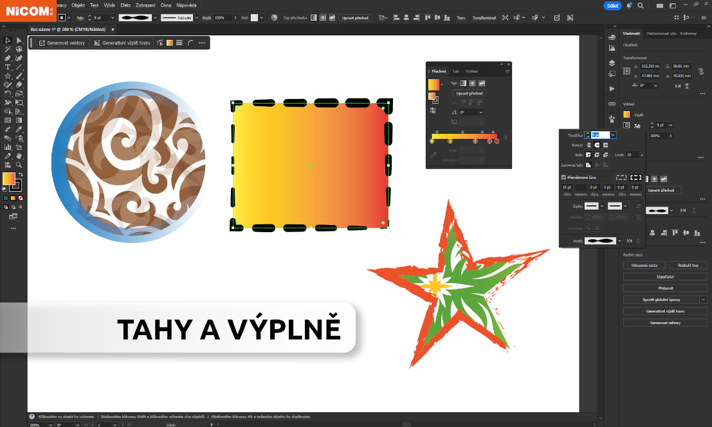This screenshot has height=427, width=712.
Task: Select the Line Segment tool
Action: click(x=19, y=67)
